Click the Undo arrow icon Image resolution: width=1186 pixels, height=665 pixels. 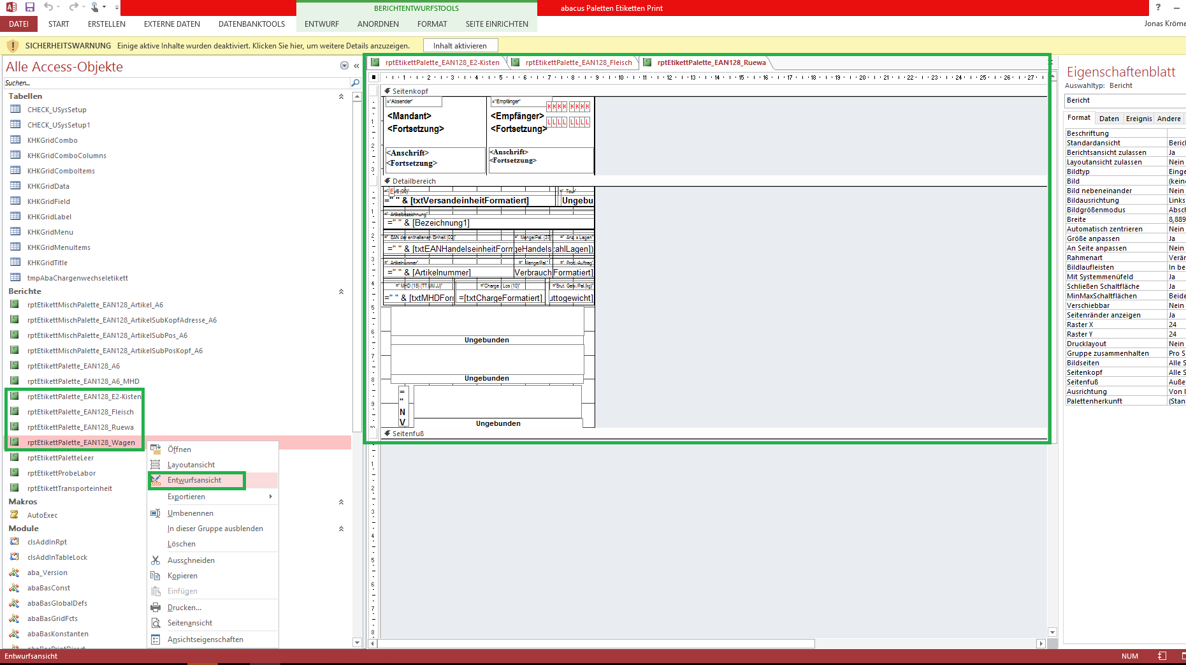tap(48, 7)
